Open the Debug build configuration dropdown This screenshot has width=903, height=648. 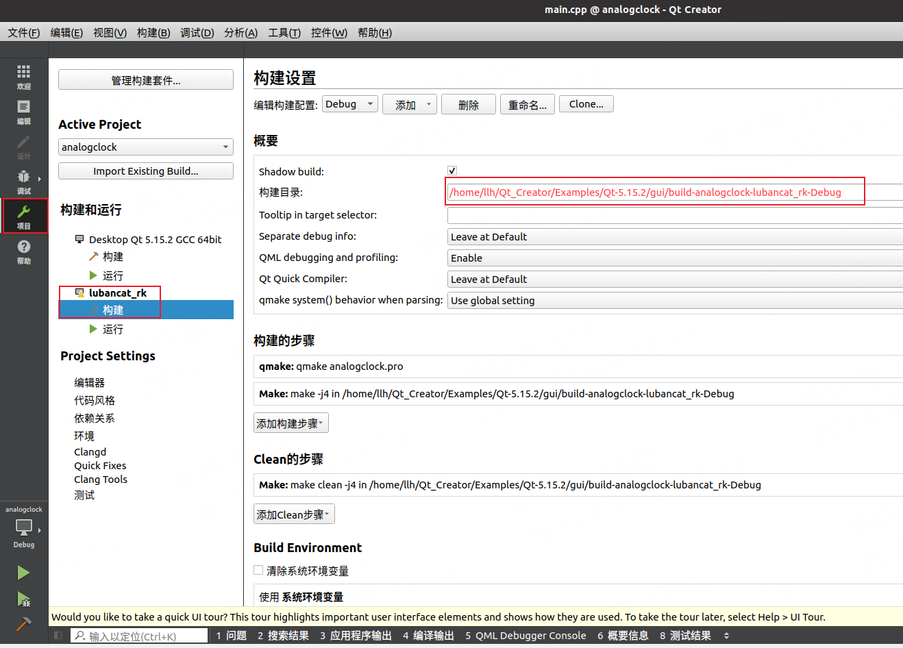[350, 104]
